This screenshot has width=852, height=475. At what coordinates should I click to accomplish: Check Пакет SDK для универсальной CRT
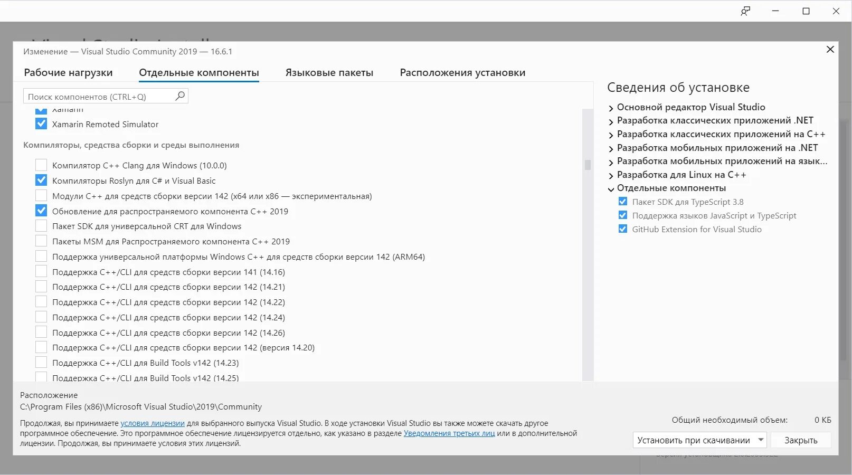[41, 226]
